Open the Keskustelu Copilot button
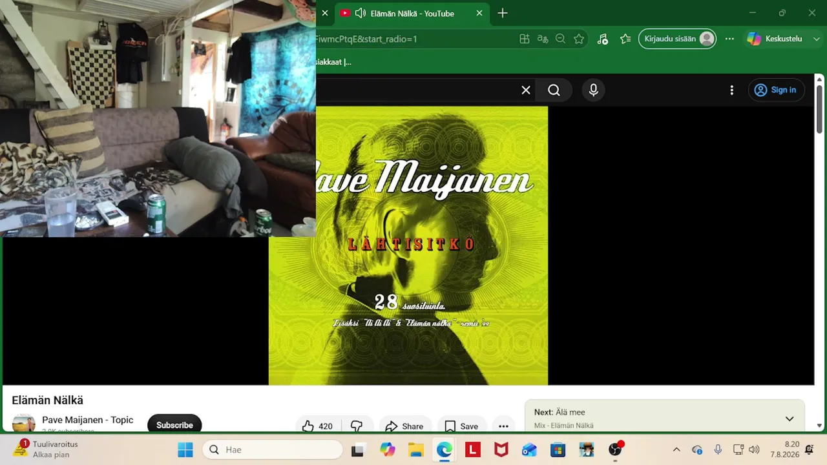 pos(774,39)
